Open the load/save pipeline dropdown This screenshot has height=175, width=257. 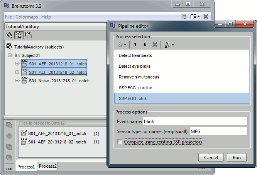pos(169,45)
